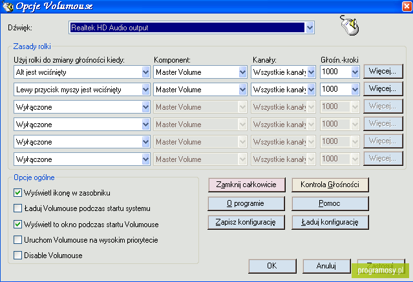Confirm with the OK button
This screenshot has height=282, width=413.
pyautogui.click(x=272, y=266)
